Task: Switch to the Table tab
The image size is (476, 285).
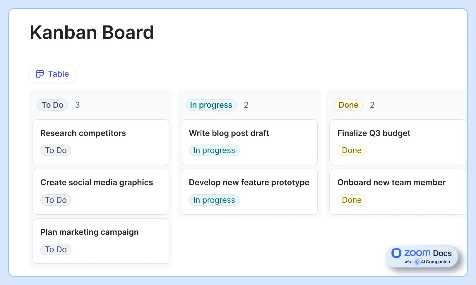Action: click(53, 74)
